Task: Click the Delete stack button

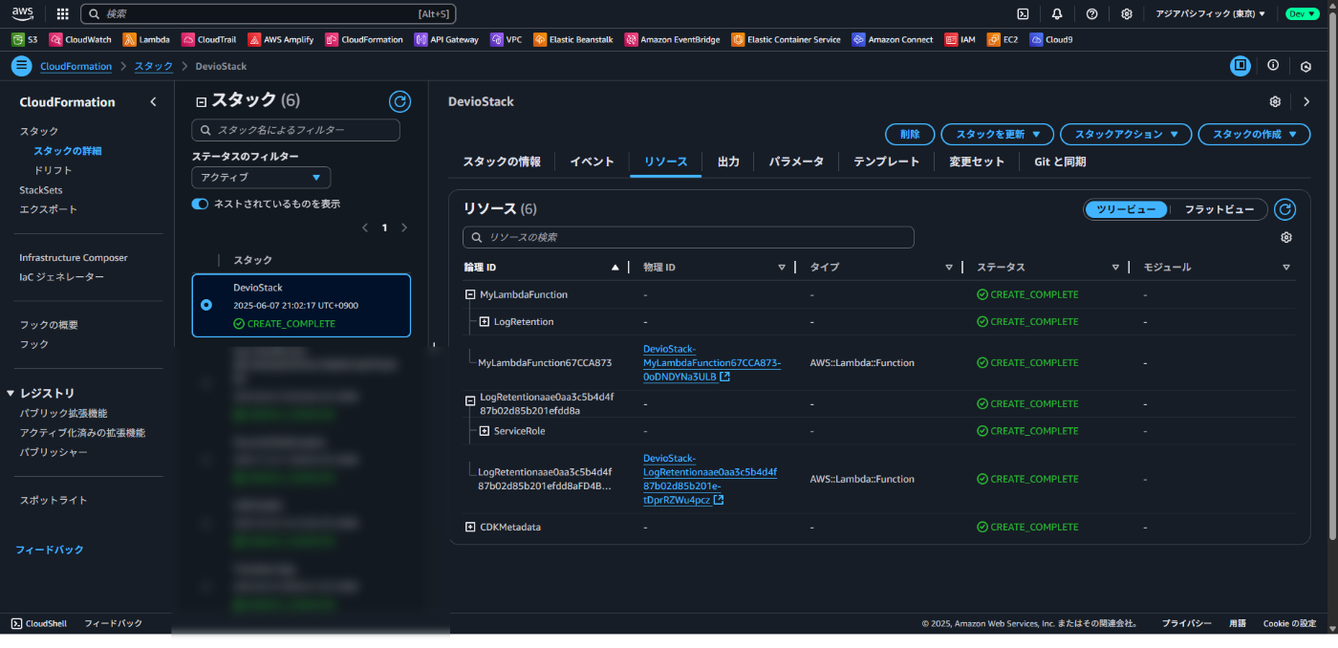Action: coord(910,134)
